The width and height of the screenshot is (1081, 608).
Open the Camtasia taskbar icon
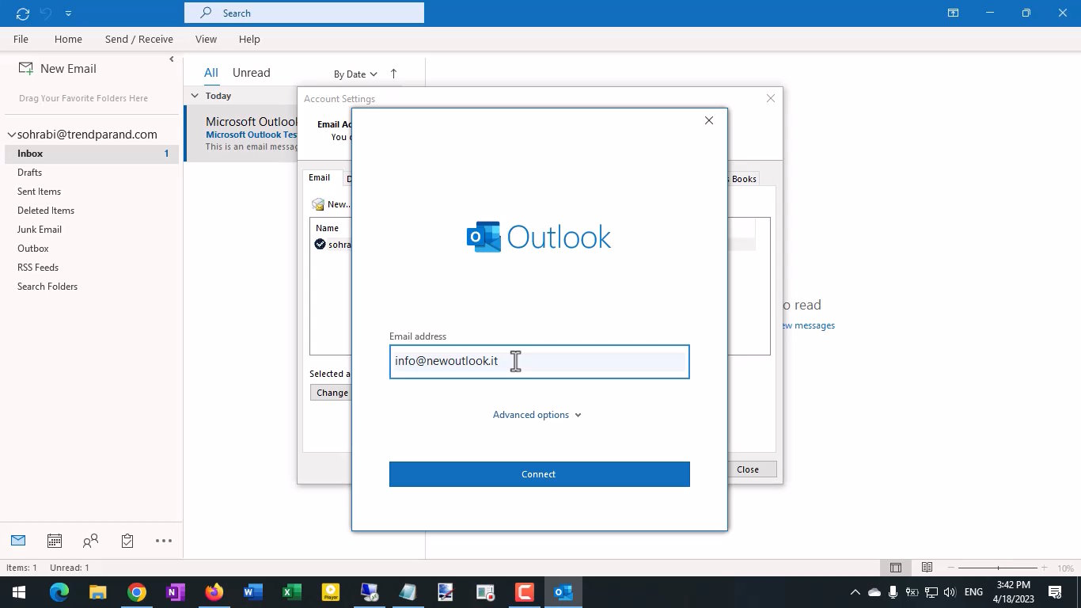524,592
